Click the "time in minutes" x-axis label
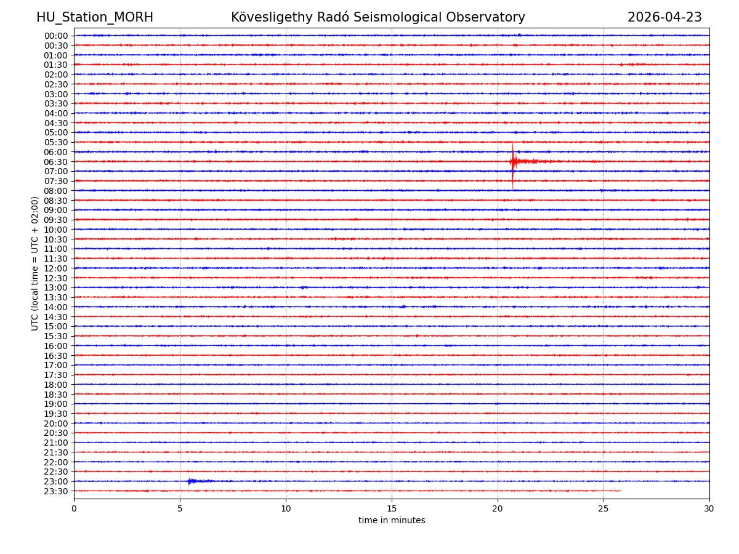This screenshot has width=739, height=554. pyautogui.click(x=392, y=521)
